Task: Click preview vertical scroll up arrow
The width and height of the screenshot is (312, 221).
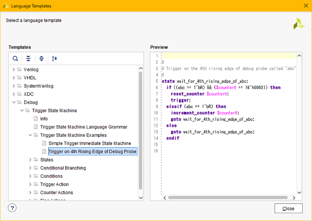Action: 299,56
